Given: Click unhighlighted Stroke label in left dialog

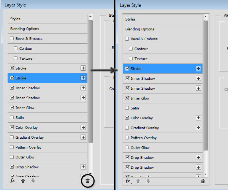Looking at the screenshot, I should tap(21, 68).
